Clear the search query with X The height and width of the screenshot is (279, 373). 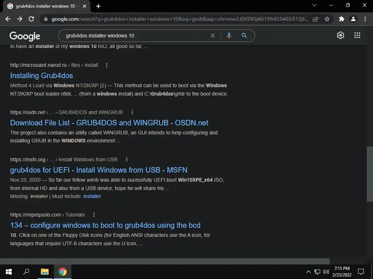(x=213, y=36)
